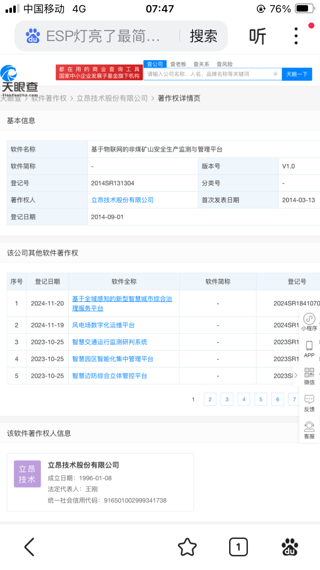Screen dimensions: 320x570
Task: Tap the rotation lock status icon
Action: coord(261,9)
